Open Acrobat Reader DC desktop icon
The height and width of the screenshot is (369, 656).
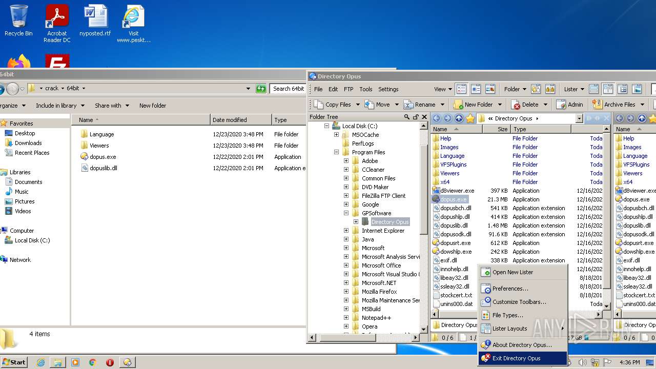[57, 24]
